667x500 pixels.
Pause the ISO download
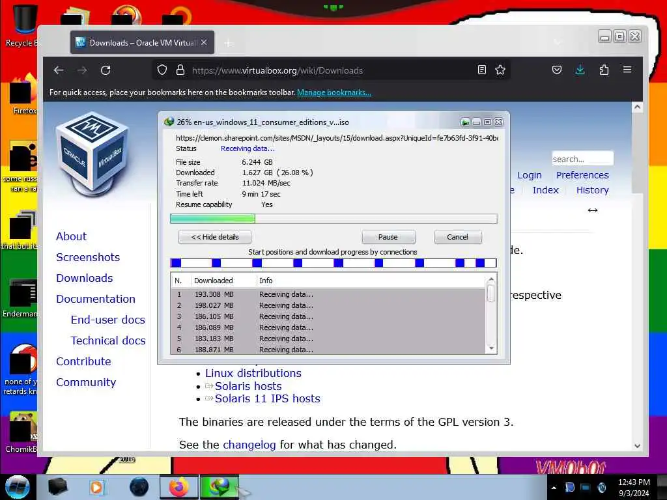(x=388, y=237)
